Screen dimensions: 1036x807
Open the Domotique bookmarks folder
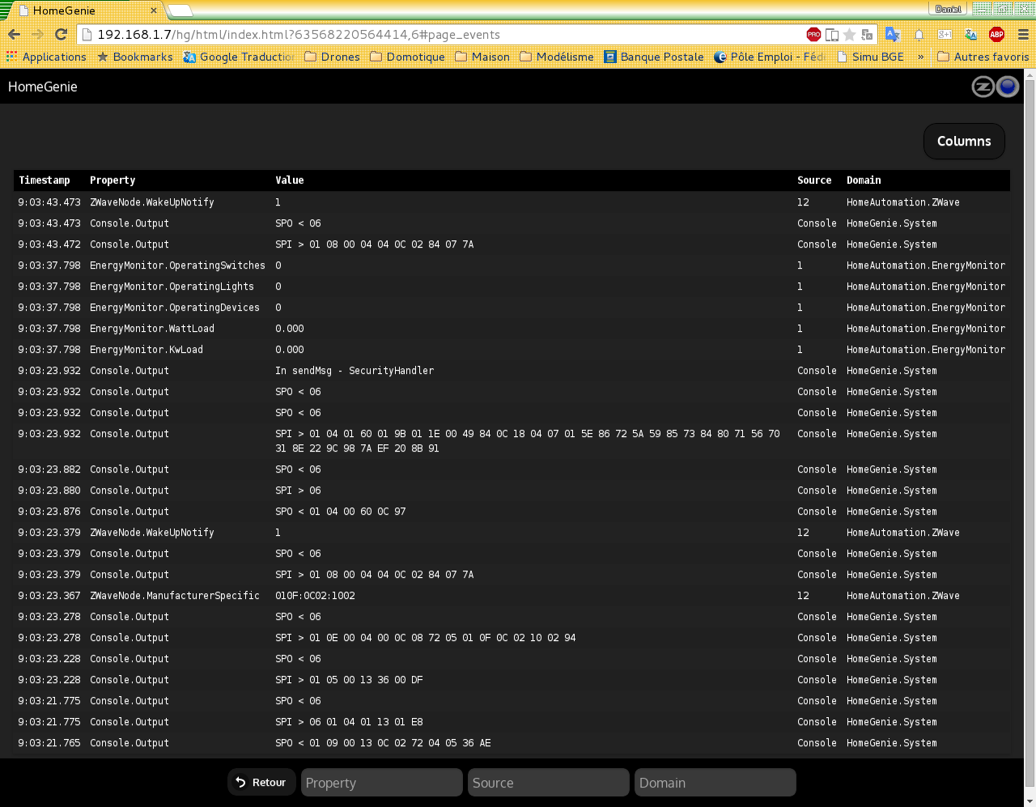click(407, 57)
